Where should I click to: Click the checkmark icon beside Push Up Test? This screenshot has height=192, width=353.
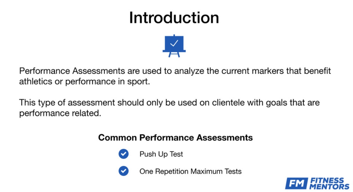click(x=123, y=154)
